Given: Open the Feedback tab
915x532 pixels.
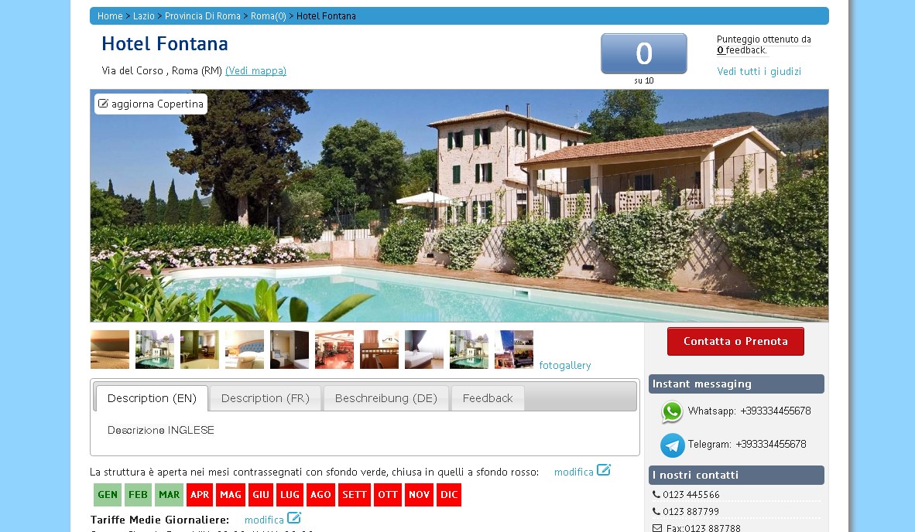Looking at the screenshot, I should coord(488,398).
